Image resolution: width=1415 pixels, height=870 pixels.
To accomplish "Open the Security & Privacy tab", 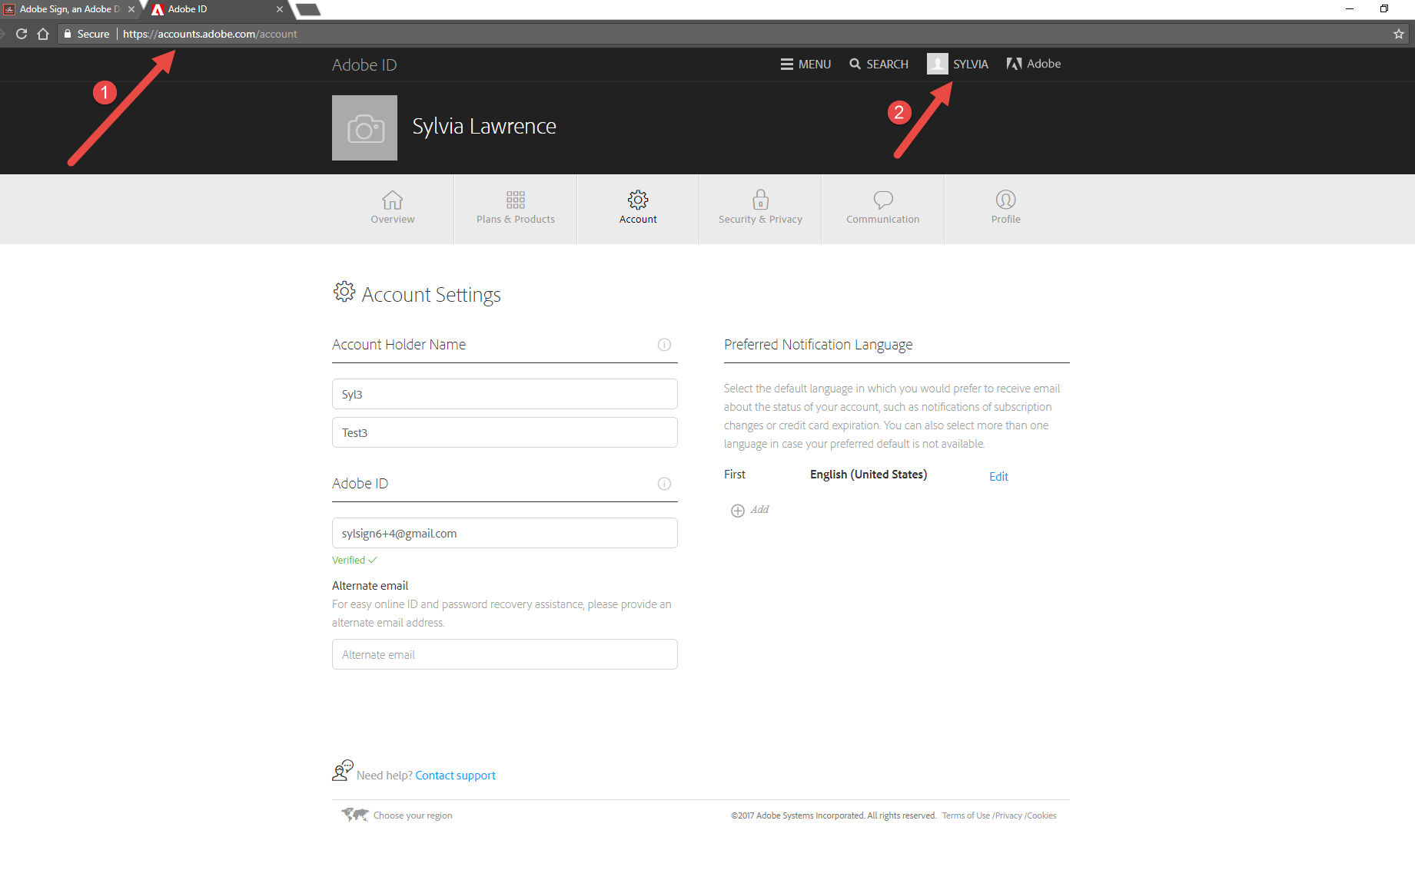I will 760,208.
